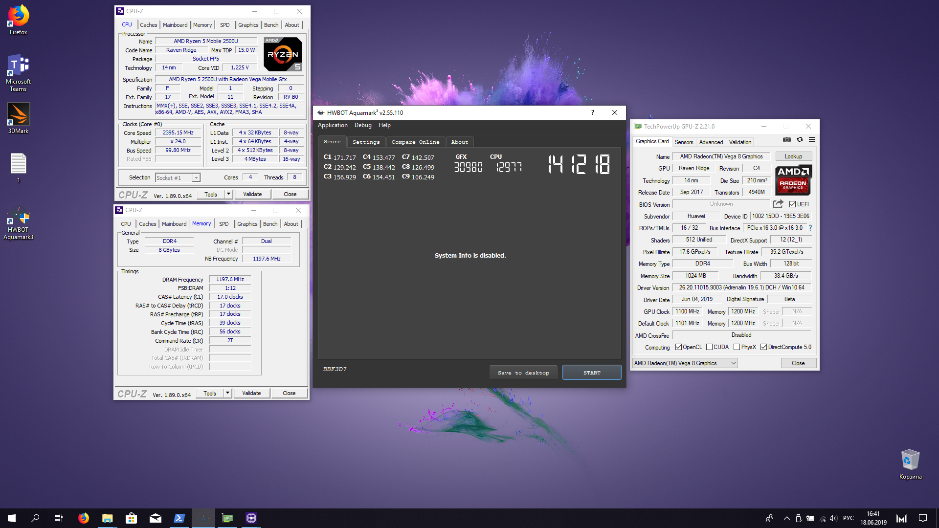This screenshot has height=528, width=939.
Task: Click Save to desktop button
Action: coord(523,373)
